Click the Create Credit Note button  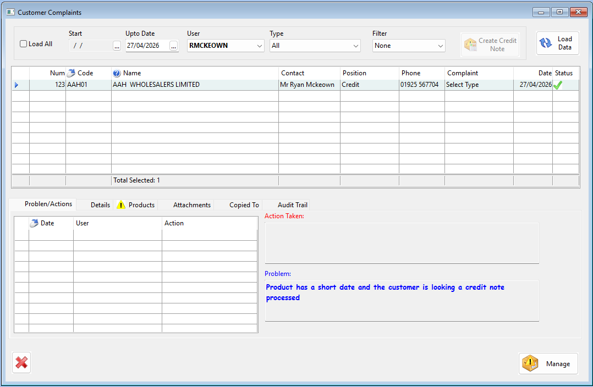[x=490, y=45]
